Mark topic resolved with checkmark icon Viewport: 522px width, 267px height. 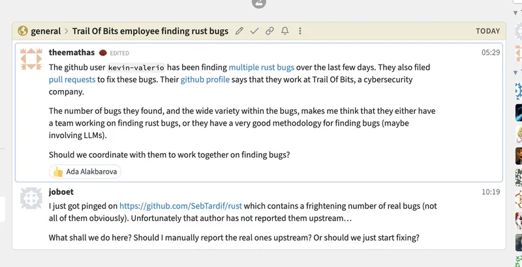[x=254, y=31]
